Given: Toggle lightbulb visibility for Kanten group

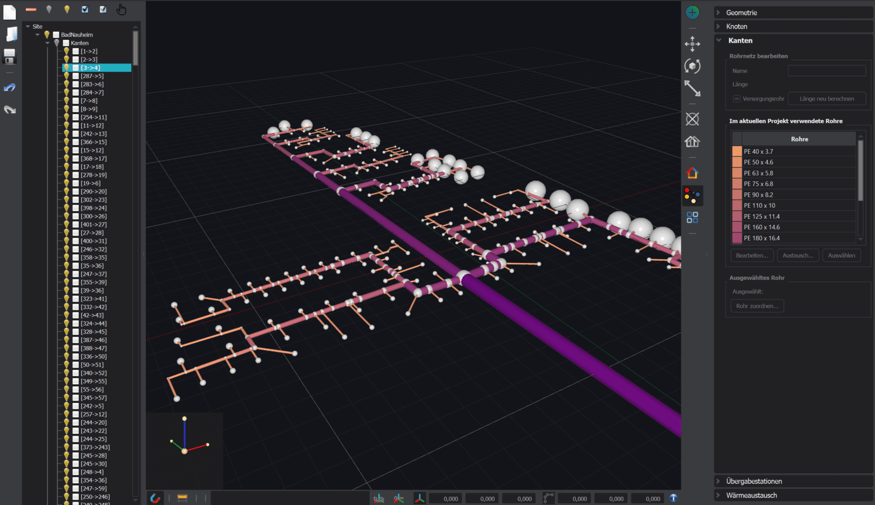Looking at the screenshot, I should [56, 43].
